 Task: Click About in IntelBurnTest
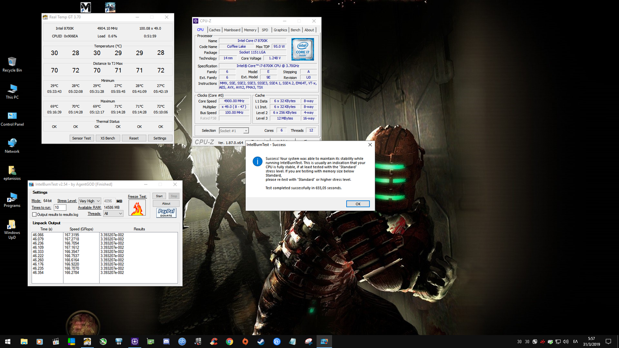click(x=166, y=203)
